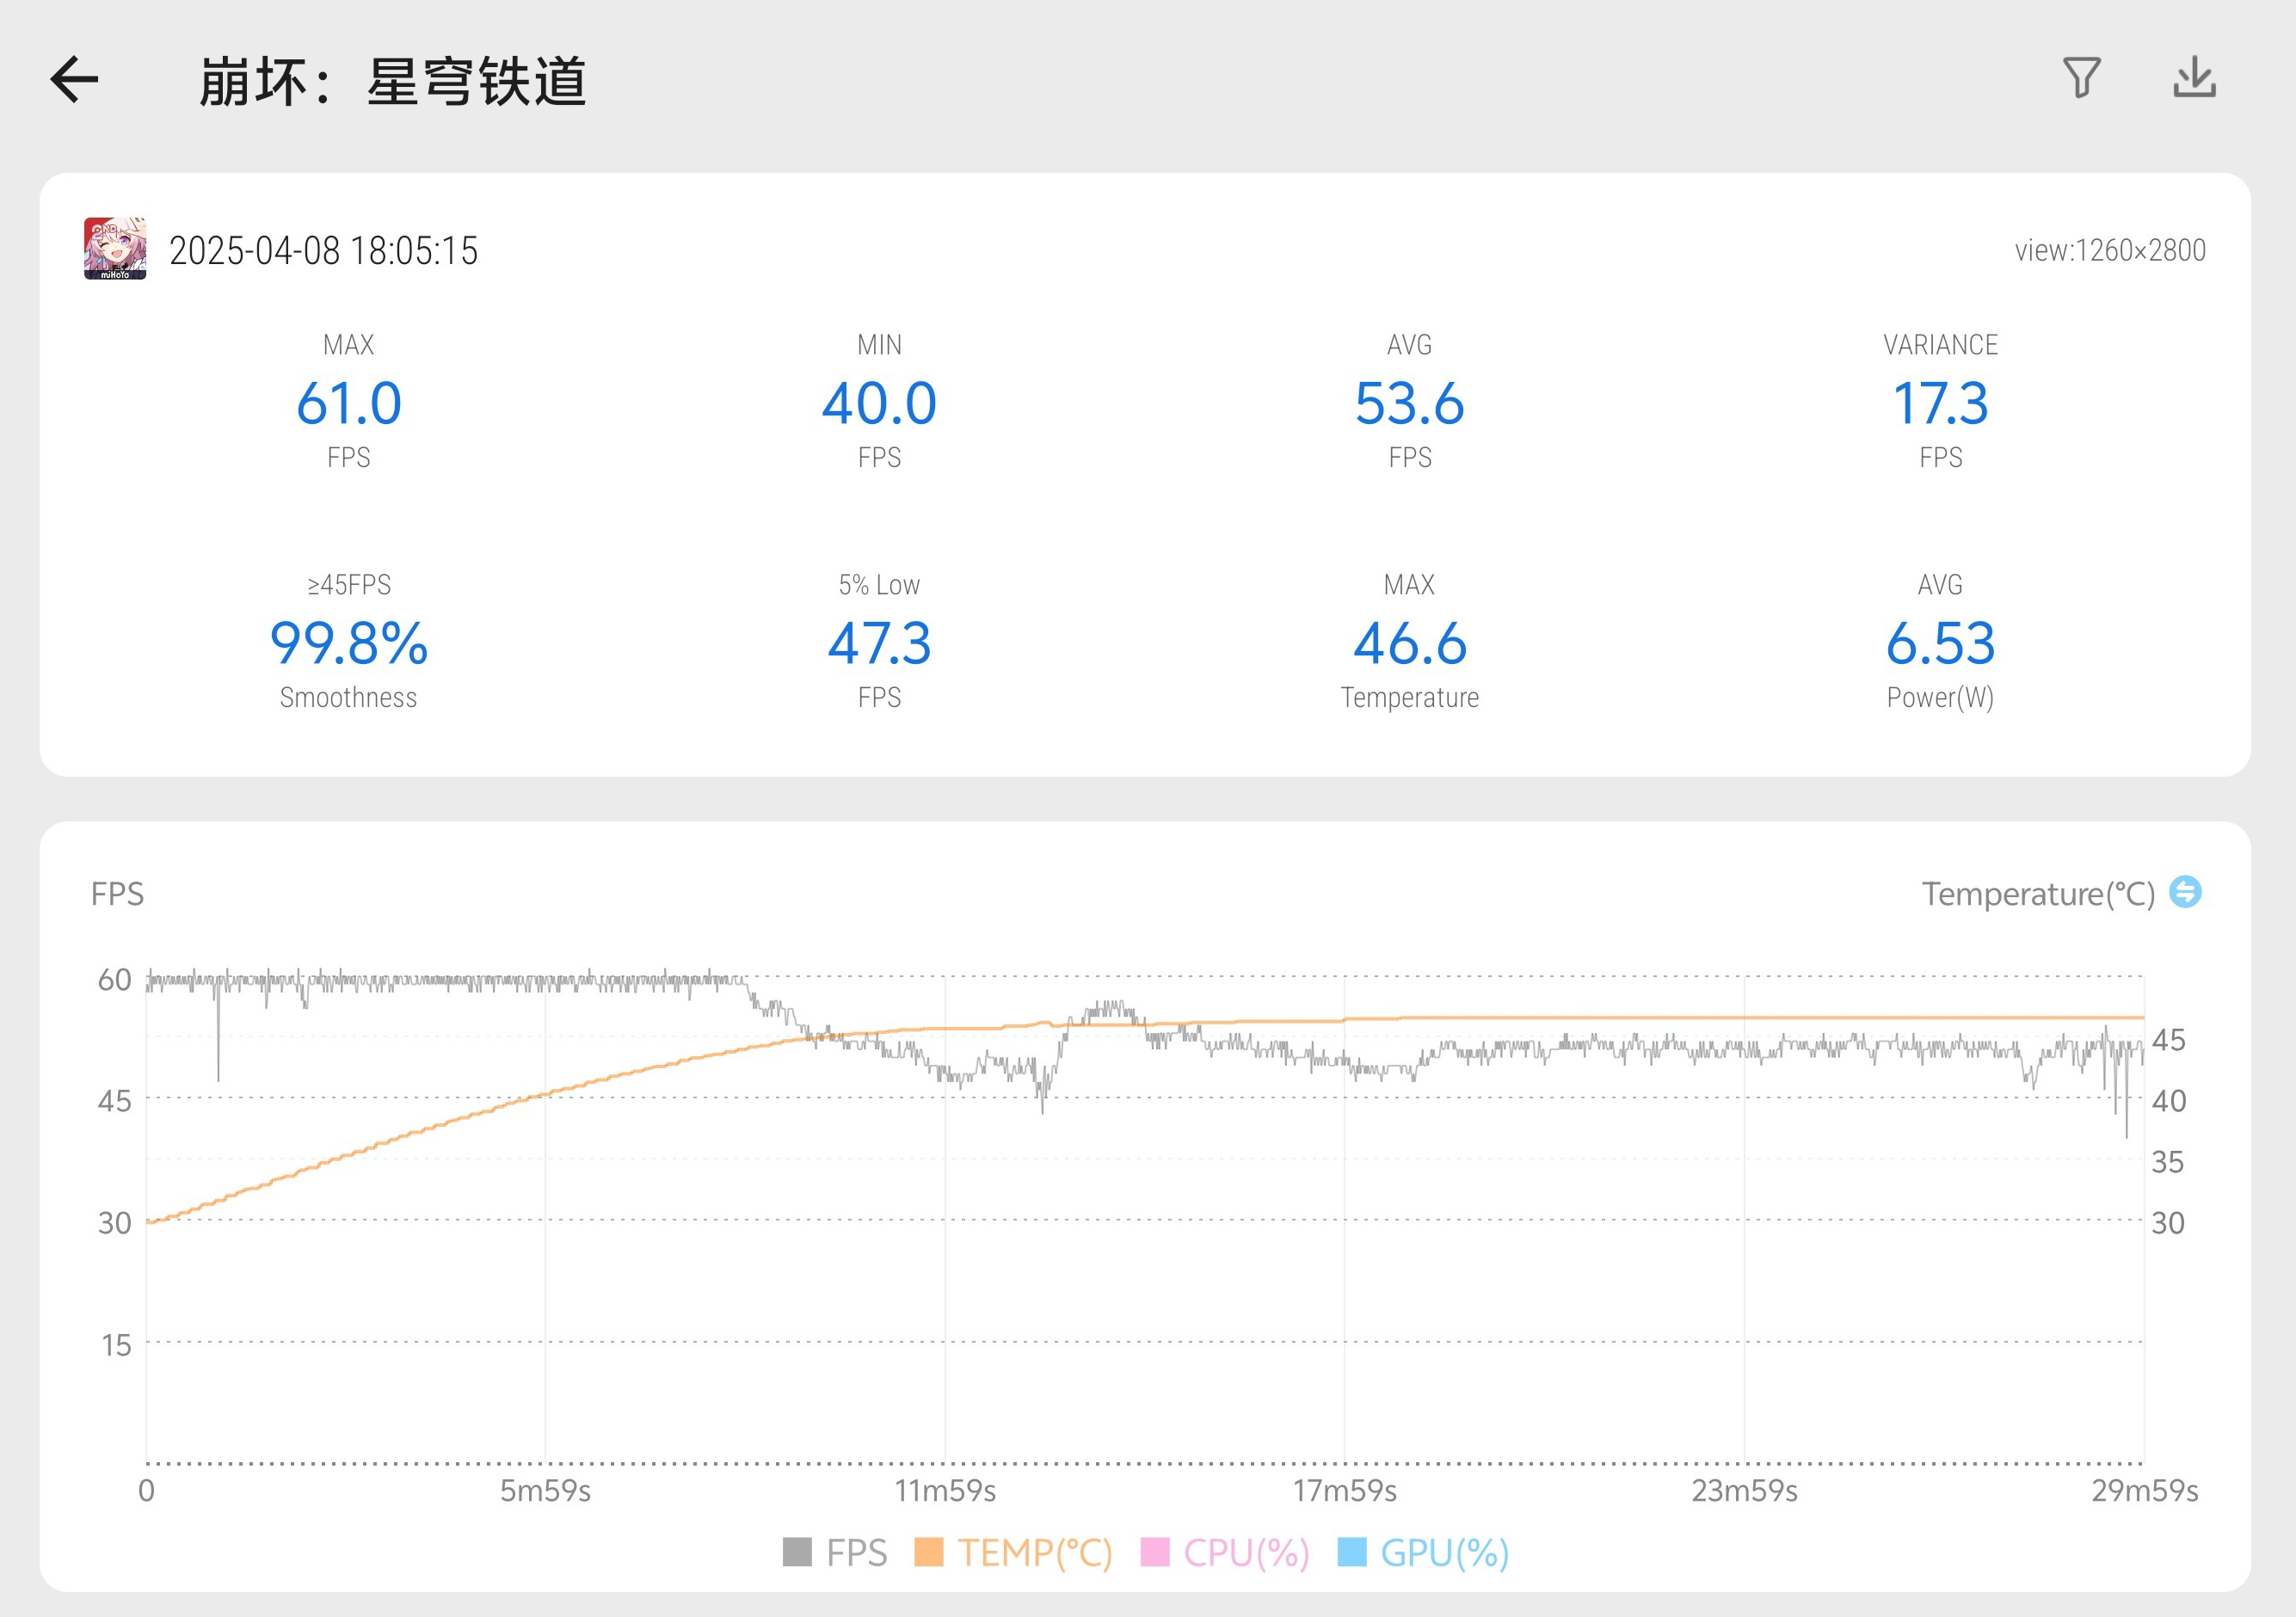This screenshot has width=2296, height=1617.
Task: Tap the Honkai Star Rail app thumbnail
Action: coord(115,249)
